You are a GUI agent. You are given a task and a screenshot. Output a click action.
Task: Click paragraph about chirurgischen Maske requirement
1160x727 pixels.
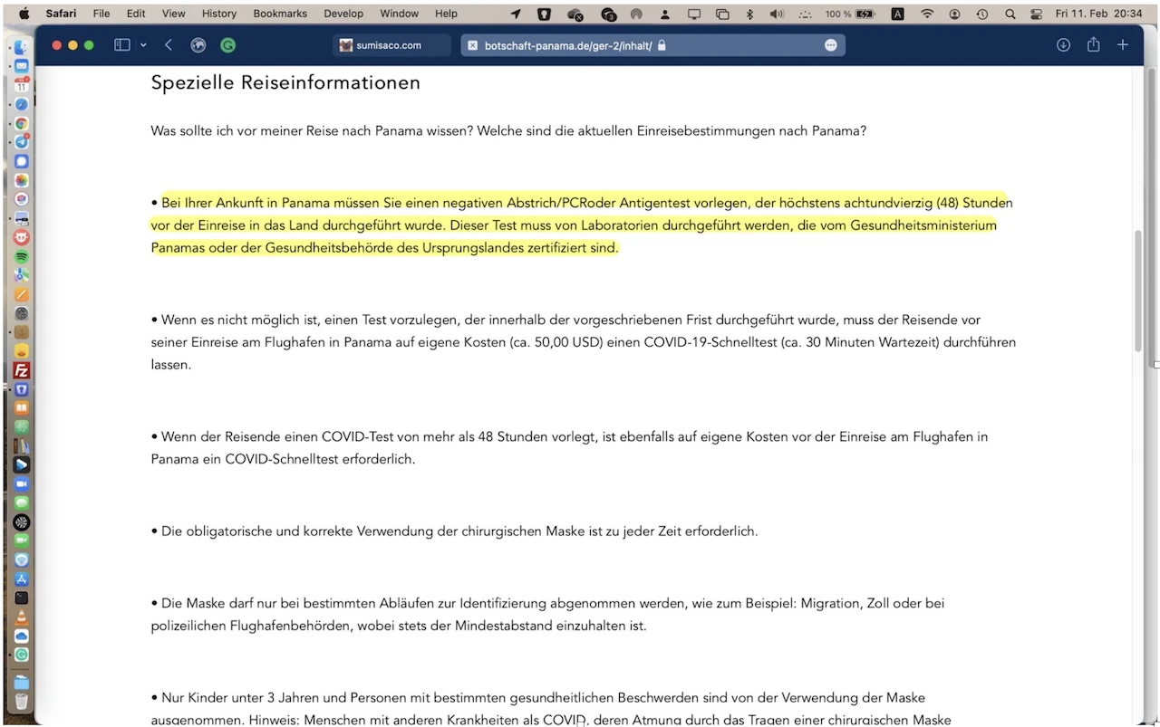(454, 531)
